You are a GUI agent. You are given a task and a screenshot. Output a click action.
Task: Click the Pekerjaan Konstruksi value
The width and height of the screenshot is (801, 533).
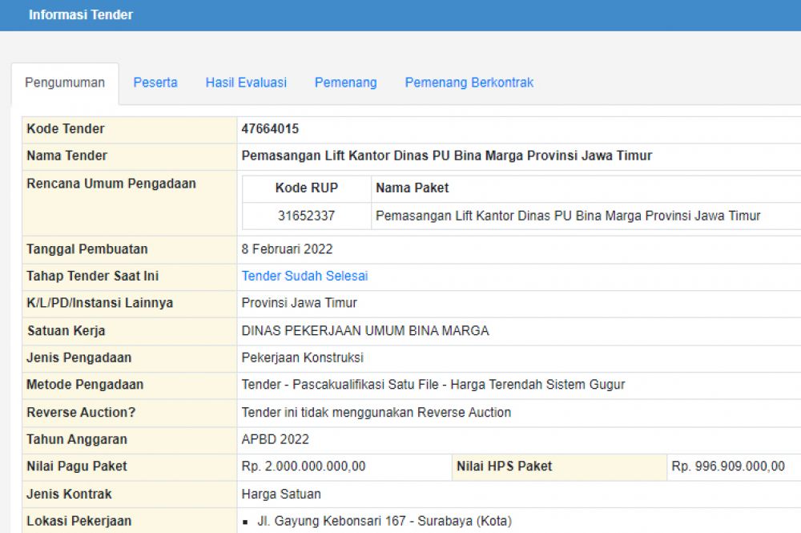(x=302, y=357)
